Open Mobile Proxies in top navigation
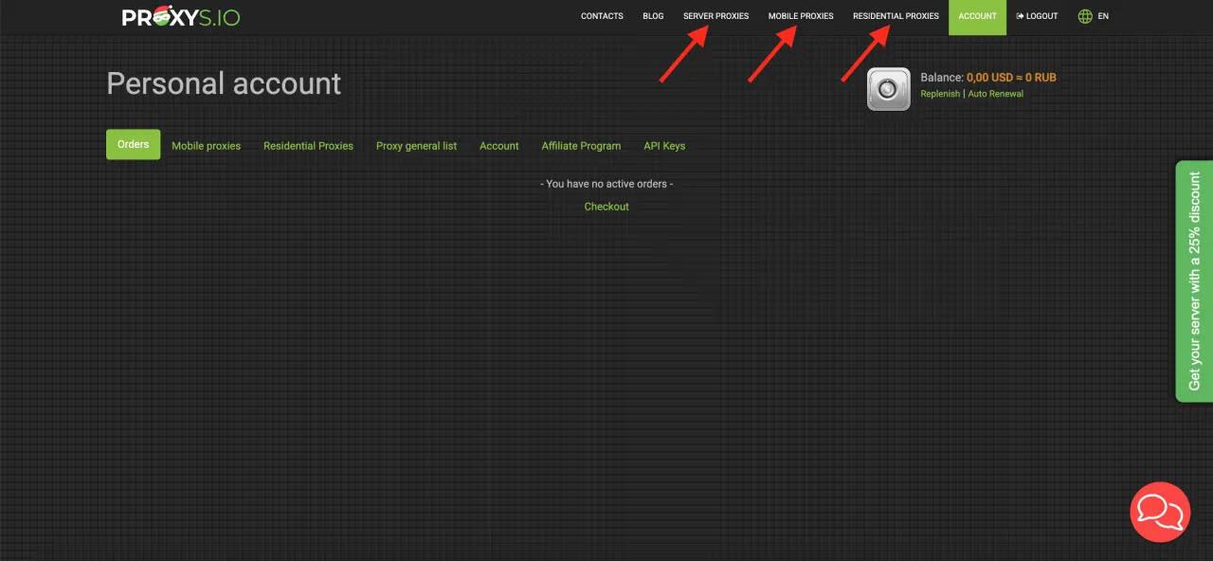Viewport: 1213px width, 561px height. click(x=801, y=16)
